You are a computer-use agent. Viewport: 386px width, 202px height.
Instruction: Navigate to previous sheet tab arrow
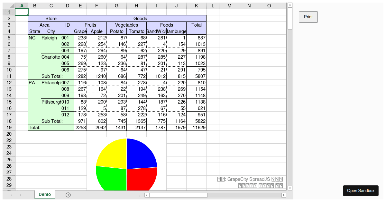point(12,195)
